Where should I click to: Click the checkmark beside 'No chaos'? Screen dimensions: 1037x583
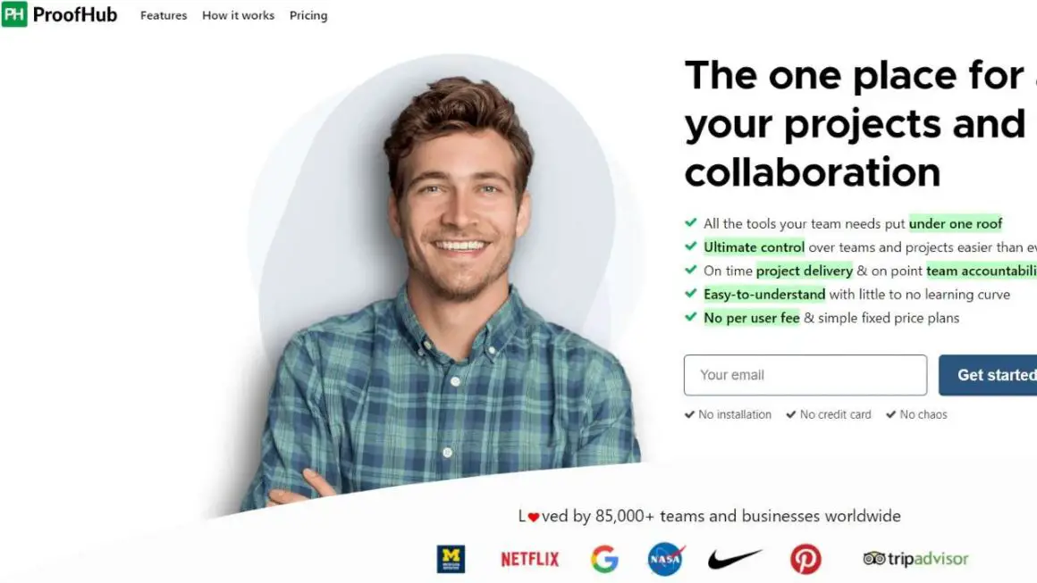pyautogui.click(x=891, y=414)
